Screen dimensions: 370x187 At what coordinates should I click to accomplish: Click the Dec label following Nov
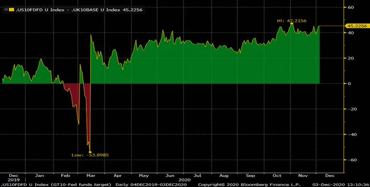click(x=330, y=176)
